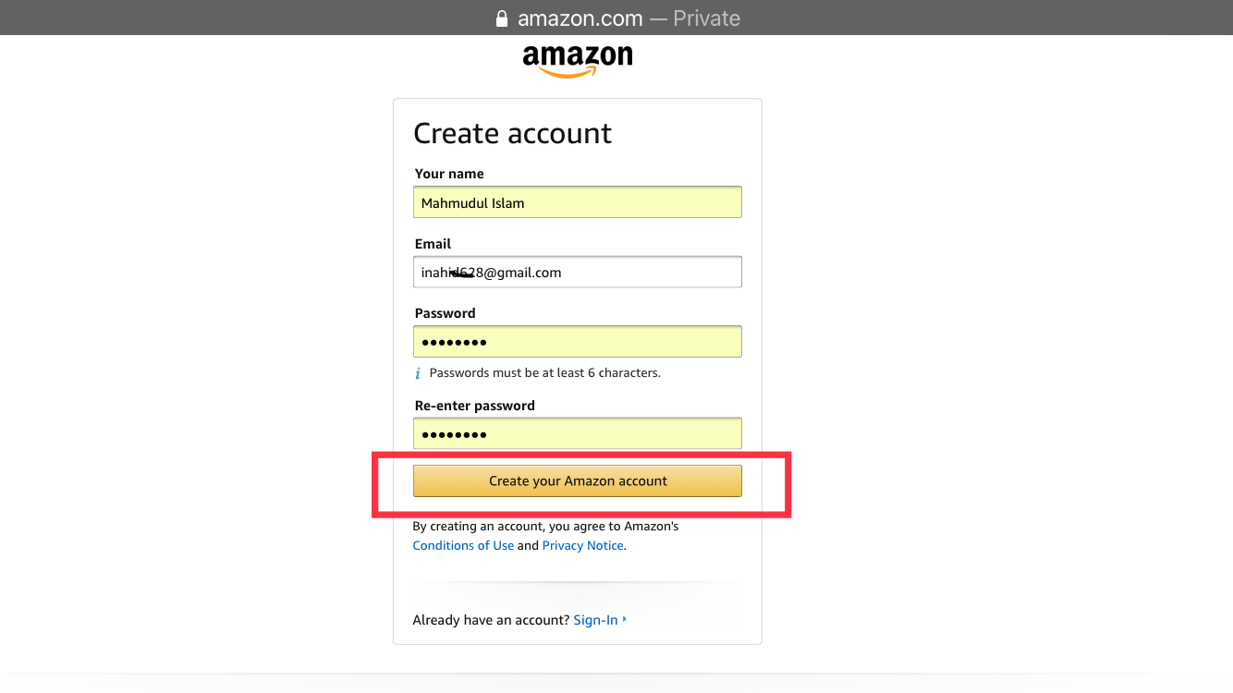Click the lock icon in the address bar
The image size is (1233, 693).
(501, 18)
